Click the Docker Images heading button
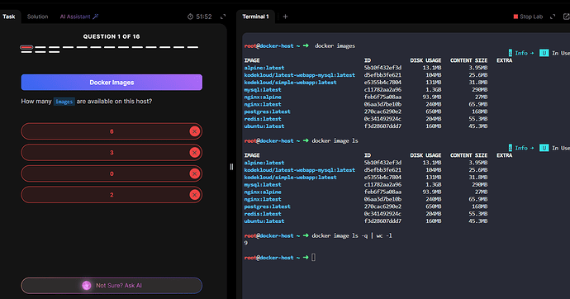 click(x=112, y=83)
